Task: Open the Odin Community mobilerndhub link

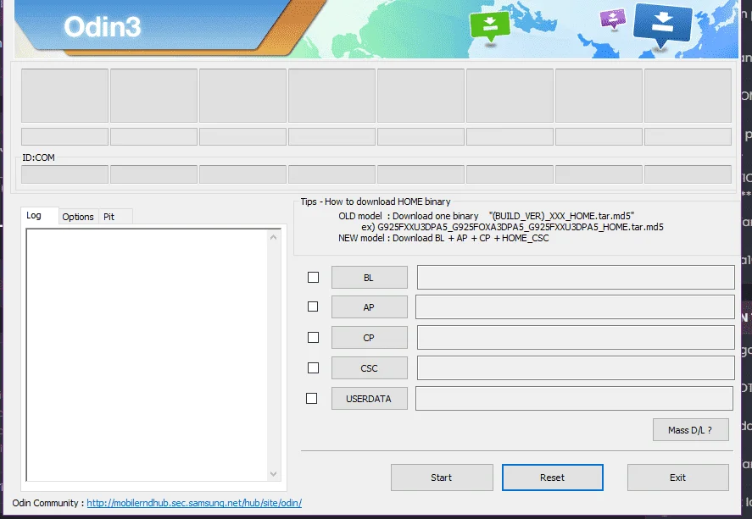Action: pos(194,503)
